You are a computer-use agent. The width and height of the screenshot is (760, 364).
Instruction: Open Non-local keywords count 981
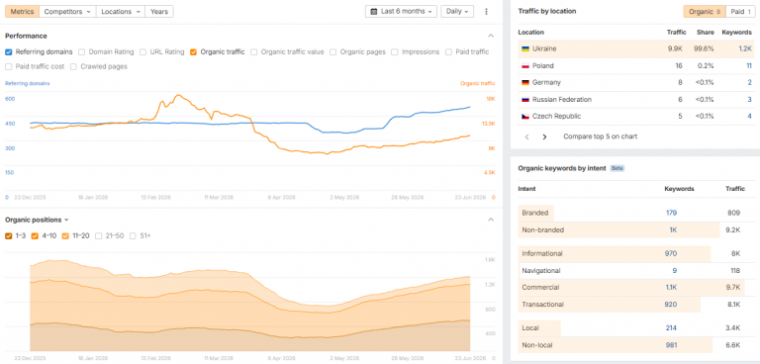pyautogui.click(x=671, y=345)
